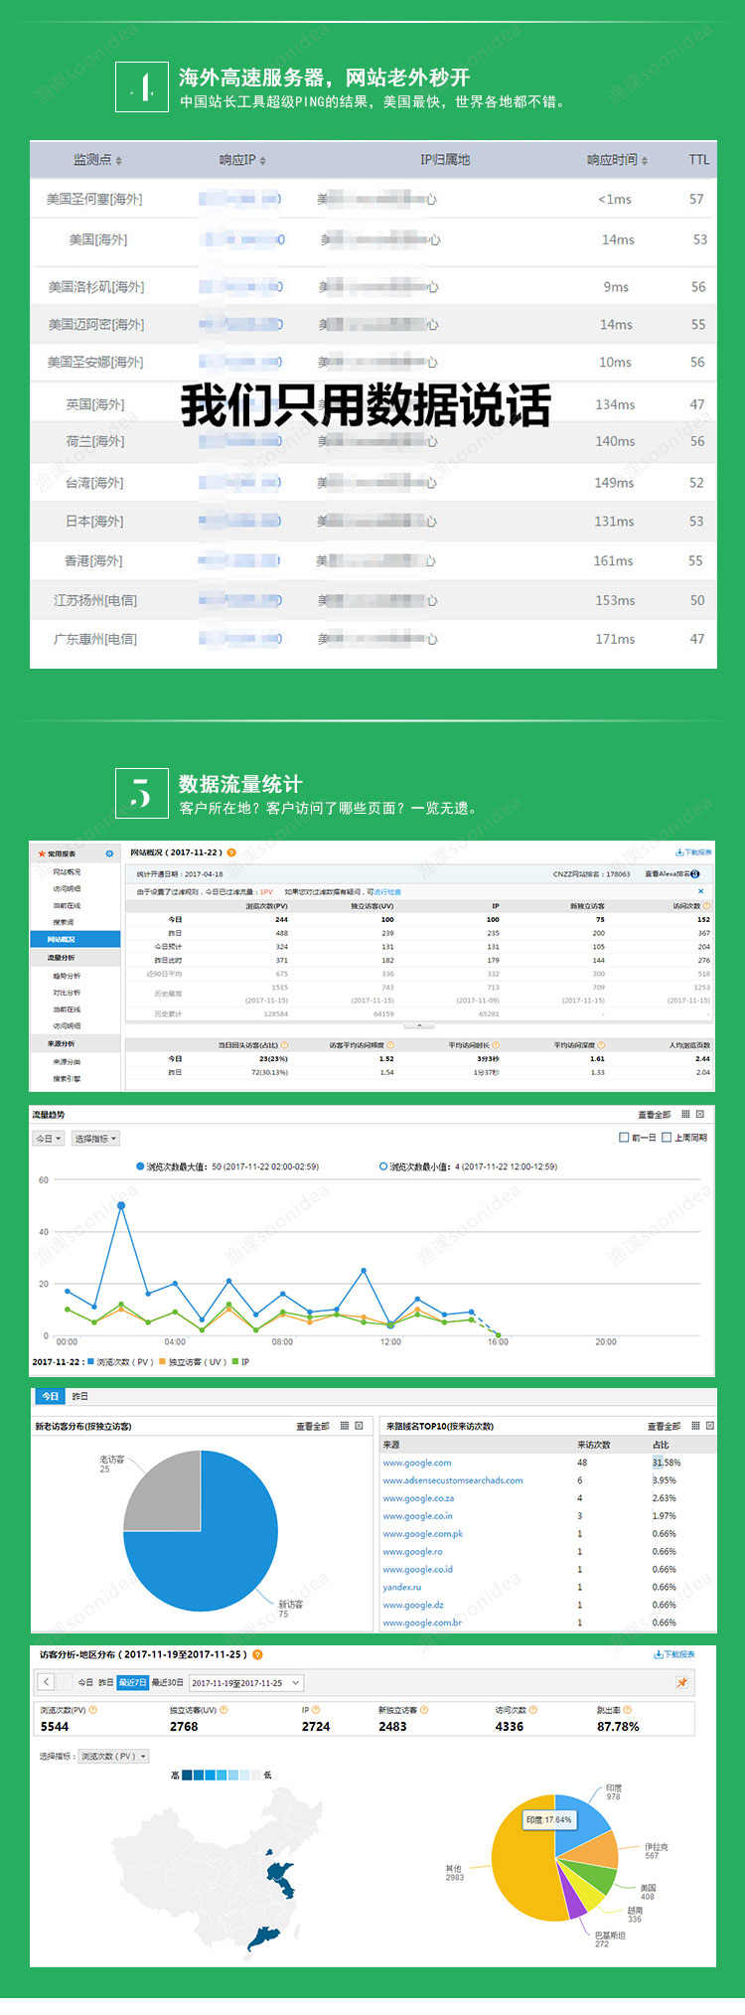Click 下载报表 in 网站概况 header
Image resolution: width=745 pixels, height=2015 pixels.
(x=694, y=852)
